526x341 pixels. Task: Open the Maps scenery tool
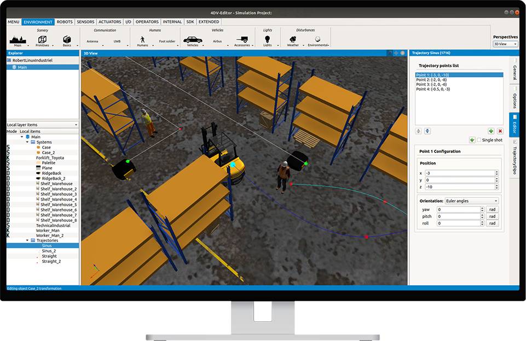coord(18,39)
